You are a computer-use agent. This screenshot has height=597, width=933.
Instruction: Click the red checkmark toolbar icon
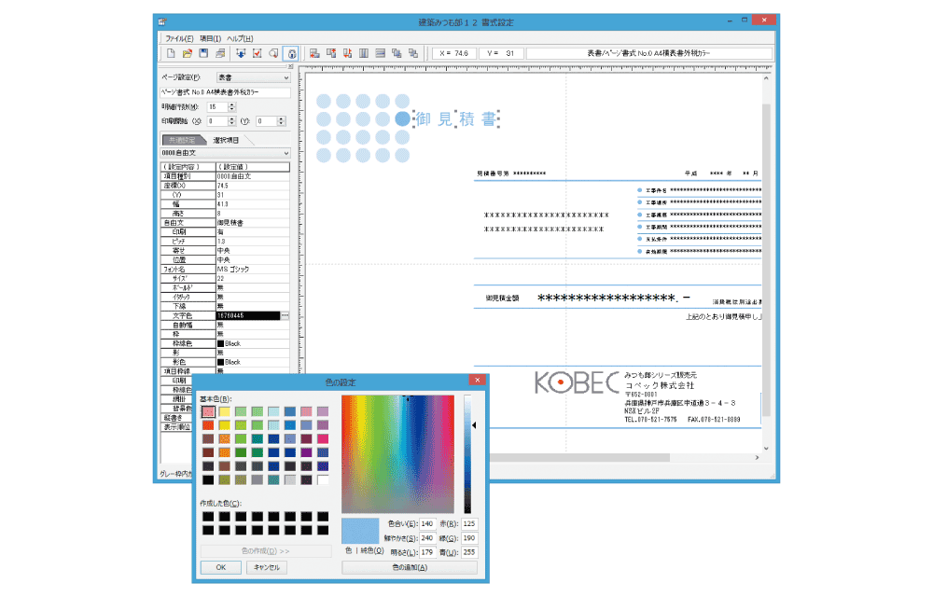pyautogui.click(x=258, y=53)
